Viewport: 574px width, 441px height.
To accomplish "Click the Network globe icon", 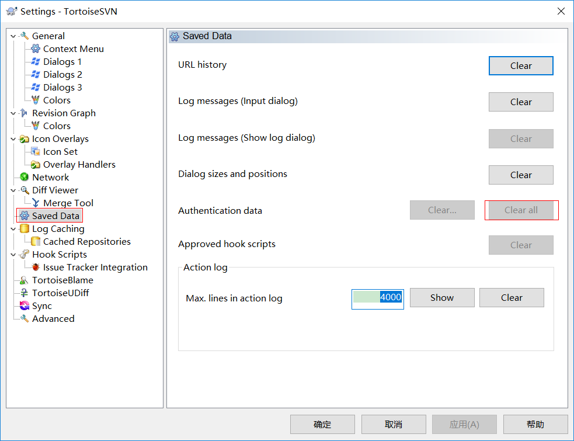I will (x=25, y=178).
